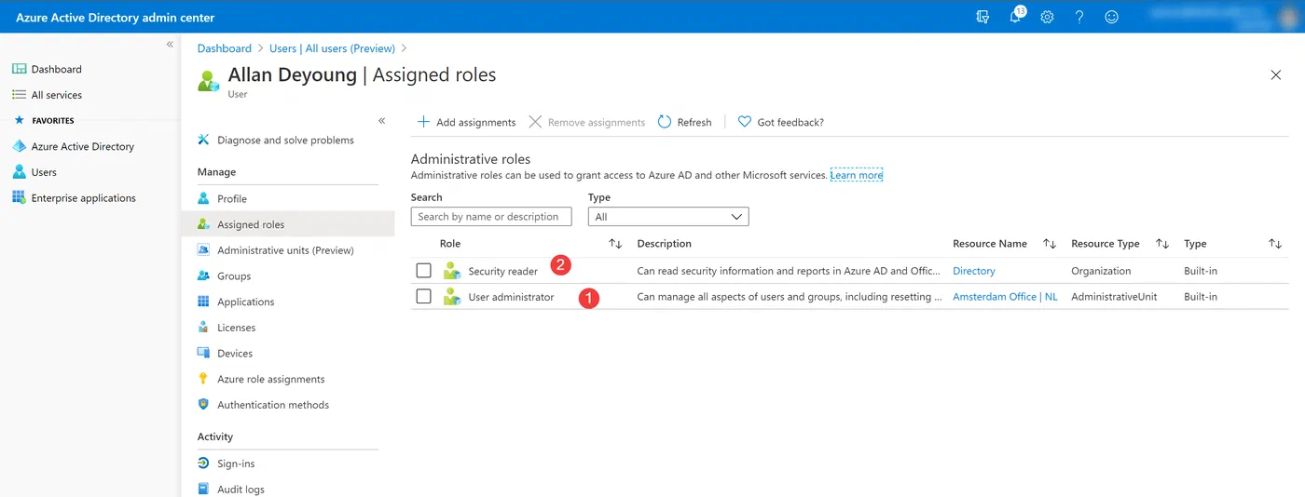Click the Security reader role icon
Viewport: 1305px width, 497px height.
[x=452, y=271]
